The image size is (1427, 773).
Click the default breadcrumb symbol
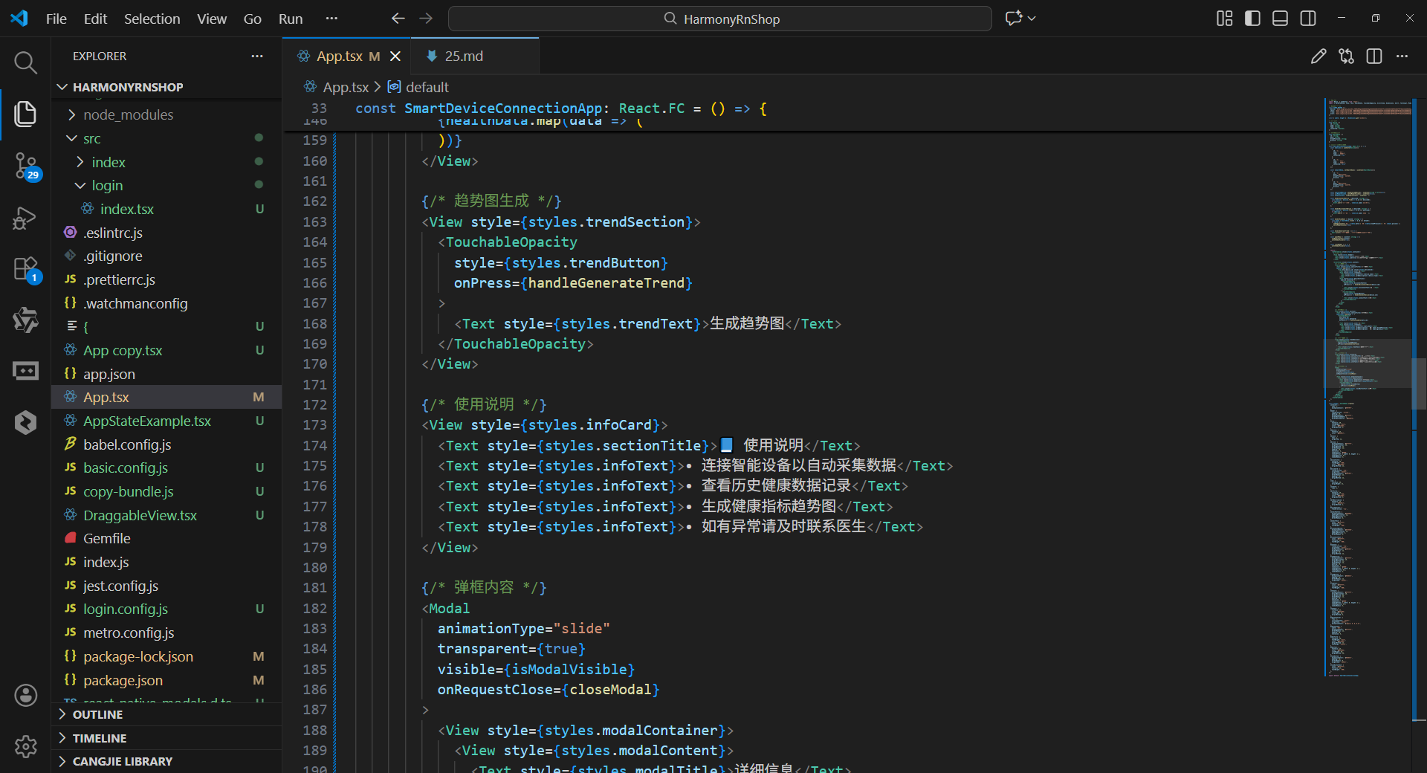427,87
